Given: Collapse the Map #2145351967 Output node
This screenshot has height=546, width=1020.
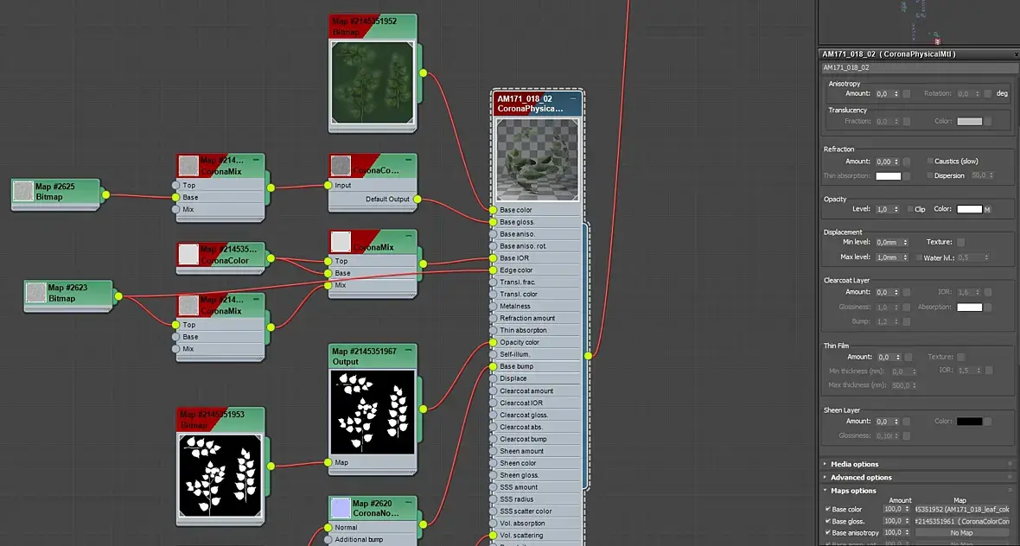Looking at the screenshot, I should 409,350.
